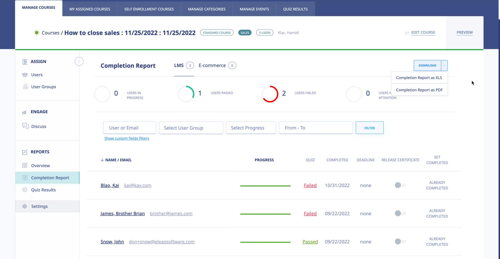This screenshot has height=259, width=500.
Task: Click the Quiz Results sidebar icon
Action: pyautogui.click(x=25, y=190)
